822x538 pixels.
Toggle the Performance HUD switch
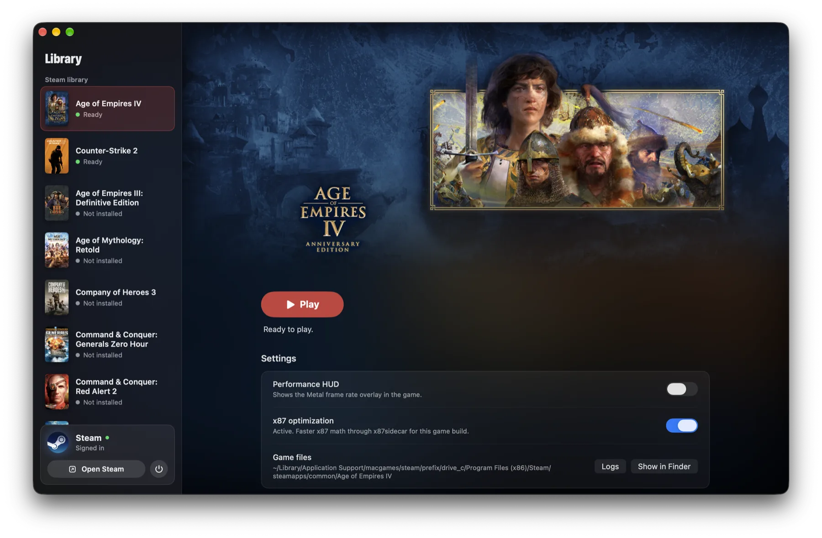tap(681, 389)
